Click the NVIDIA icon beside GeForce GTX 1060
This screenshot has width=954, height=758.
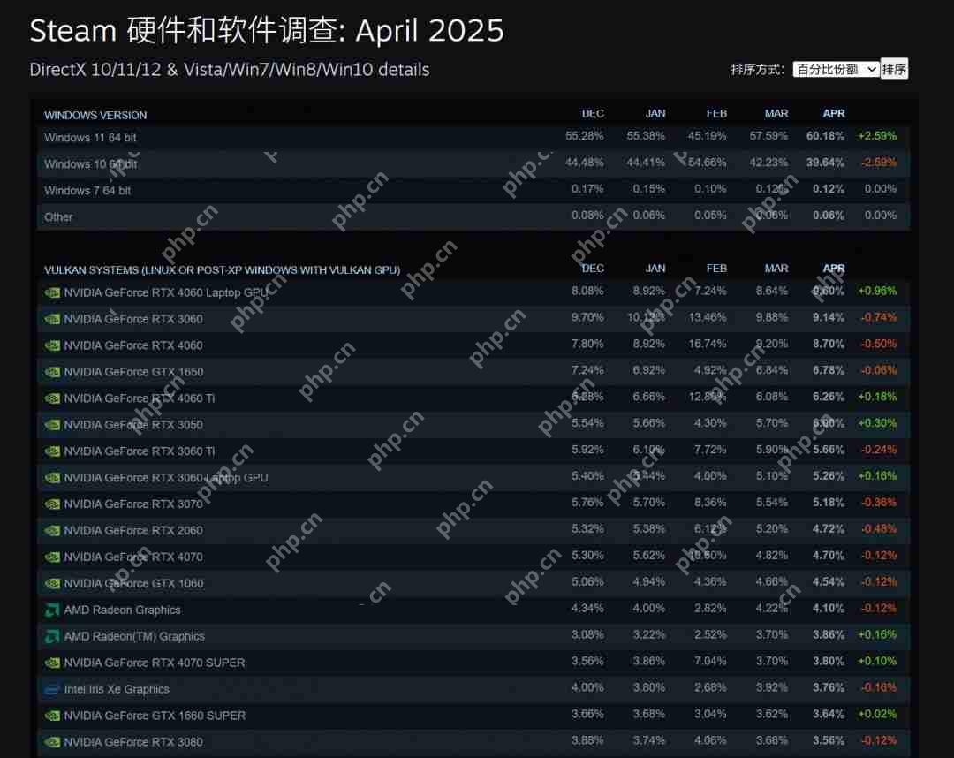tap(52, 583)
